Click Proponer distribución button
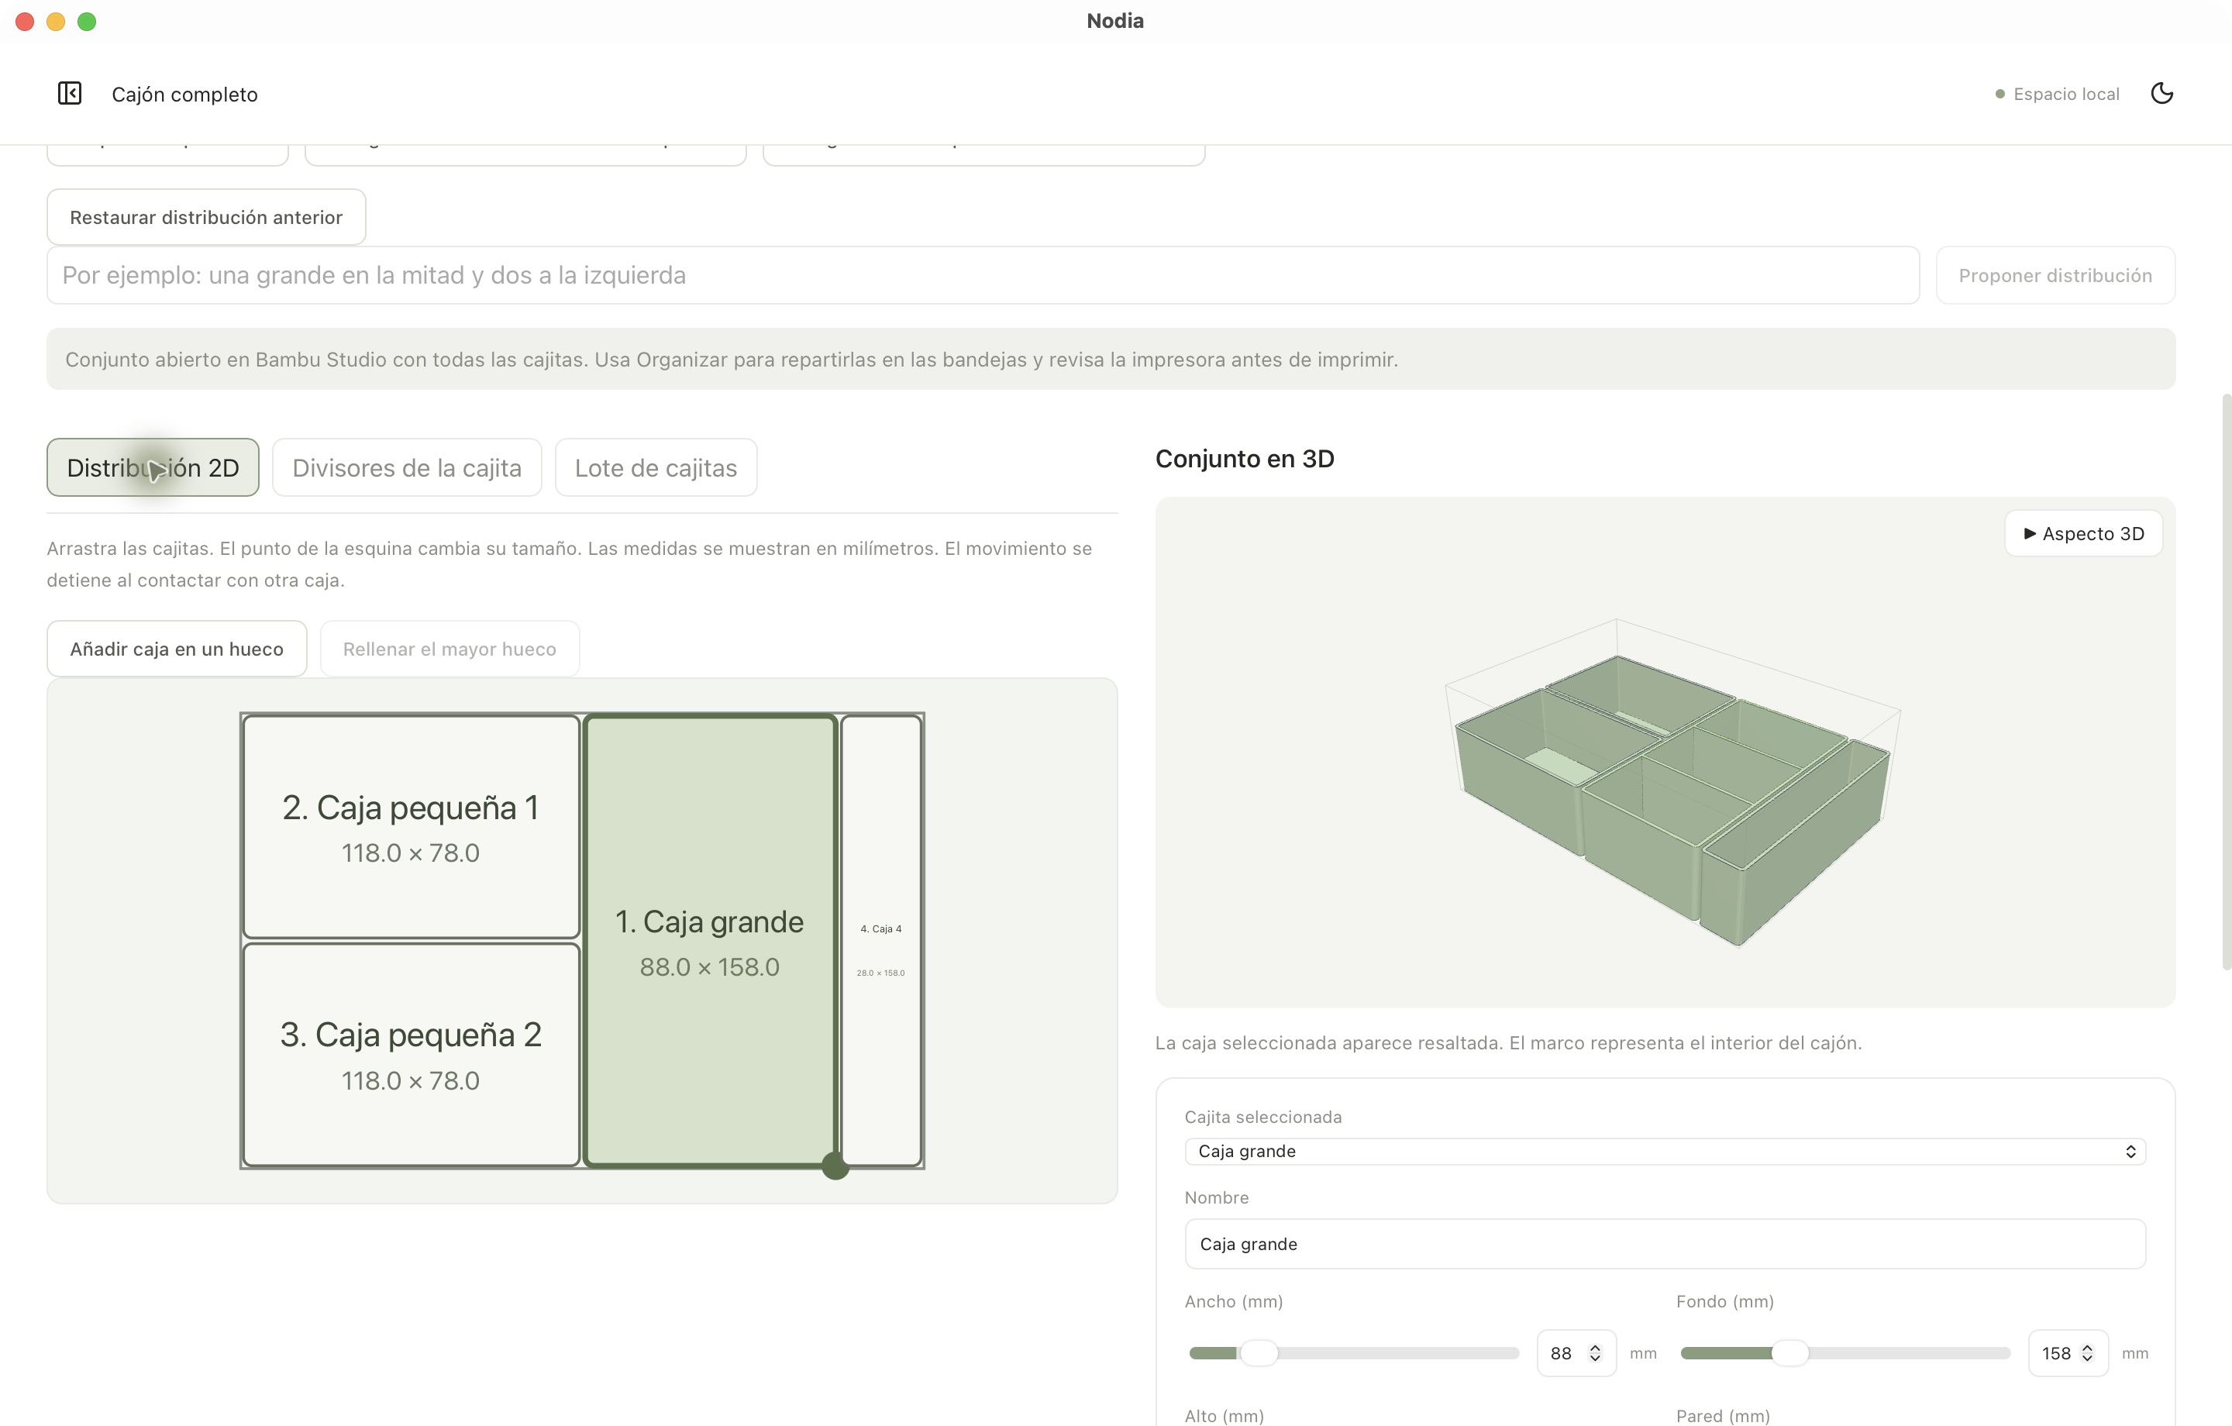 point(2055,275)
